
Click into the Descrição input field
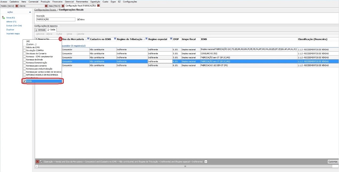[56, 19]
